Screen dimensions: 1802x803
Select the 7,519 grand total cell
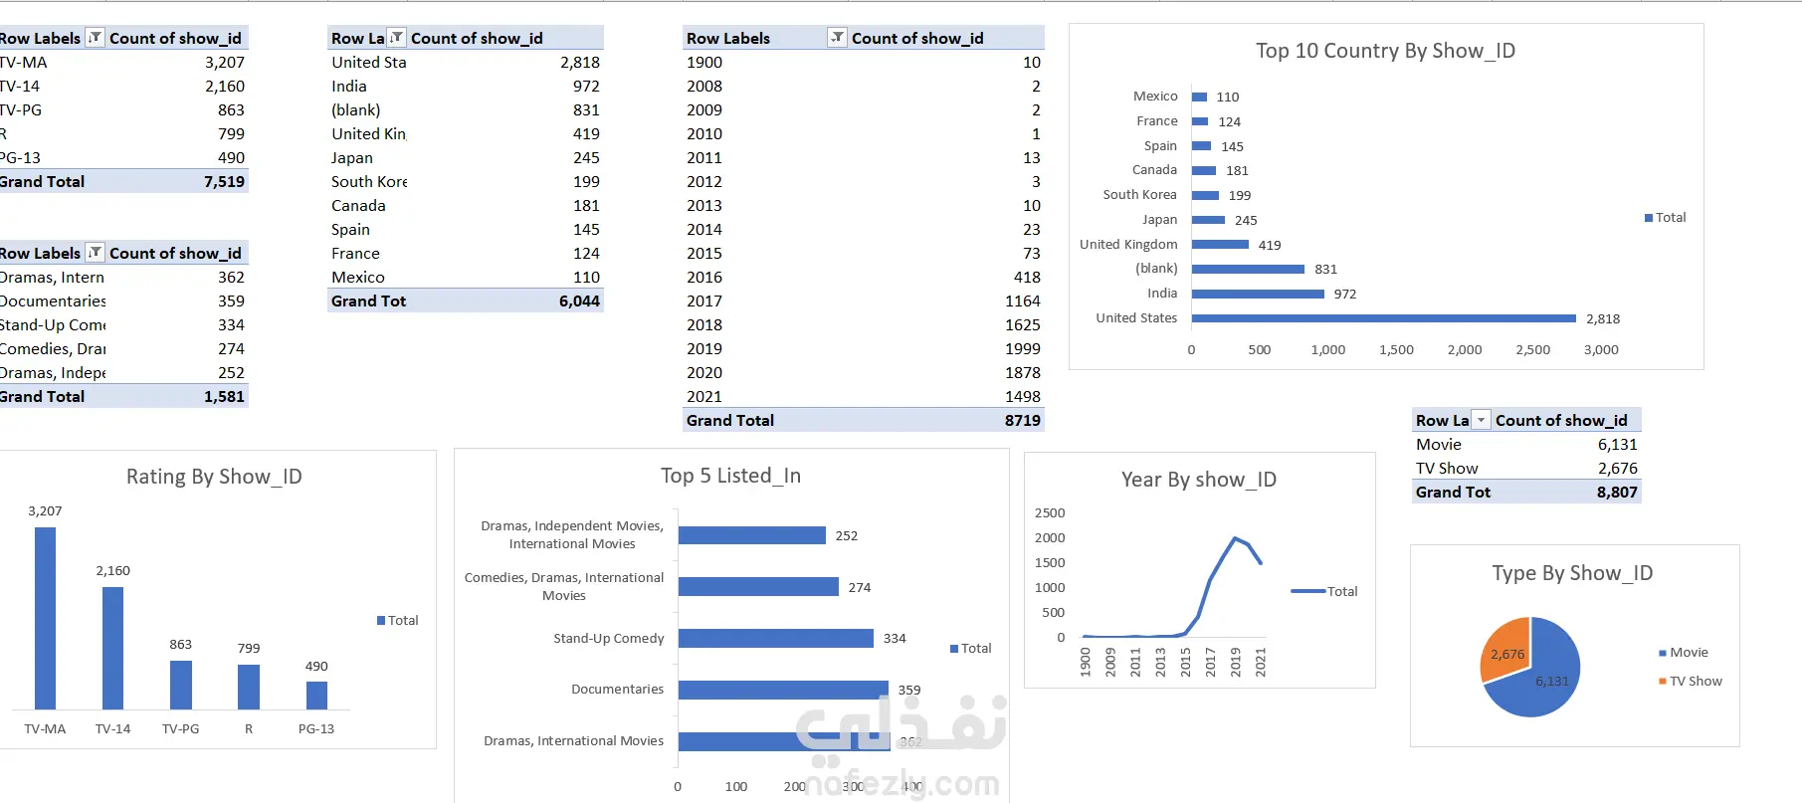[x=178, y=181]
